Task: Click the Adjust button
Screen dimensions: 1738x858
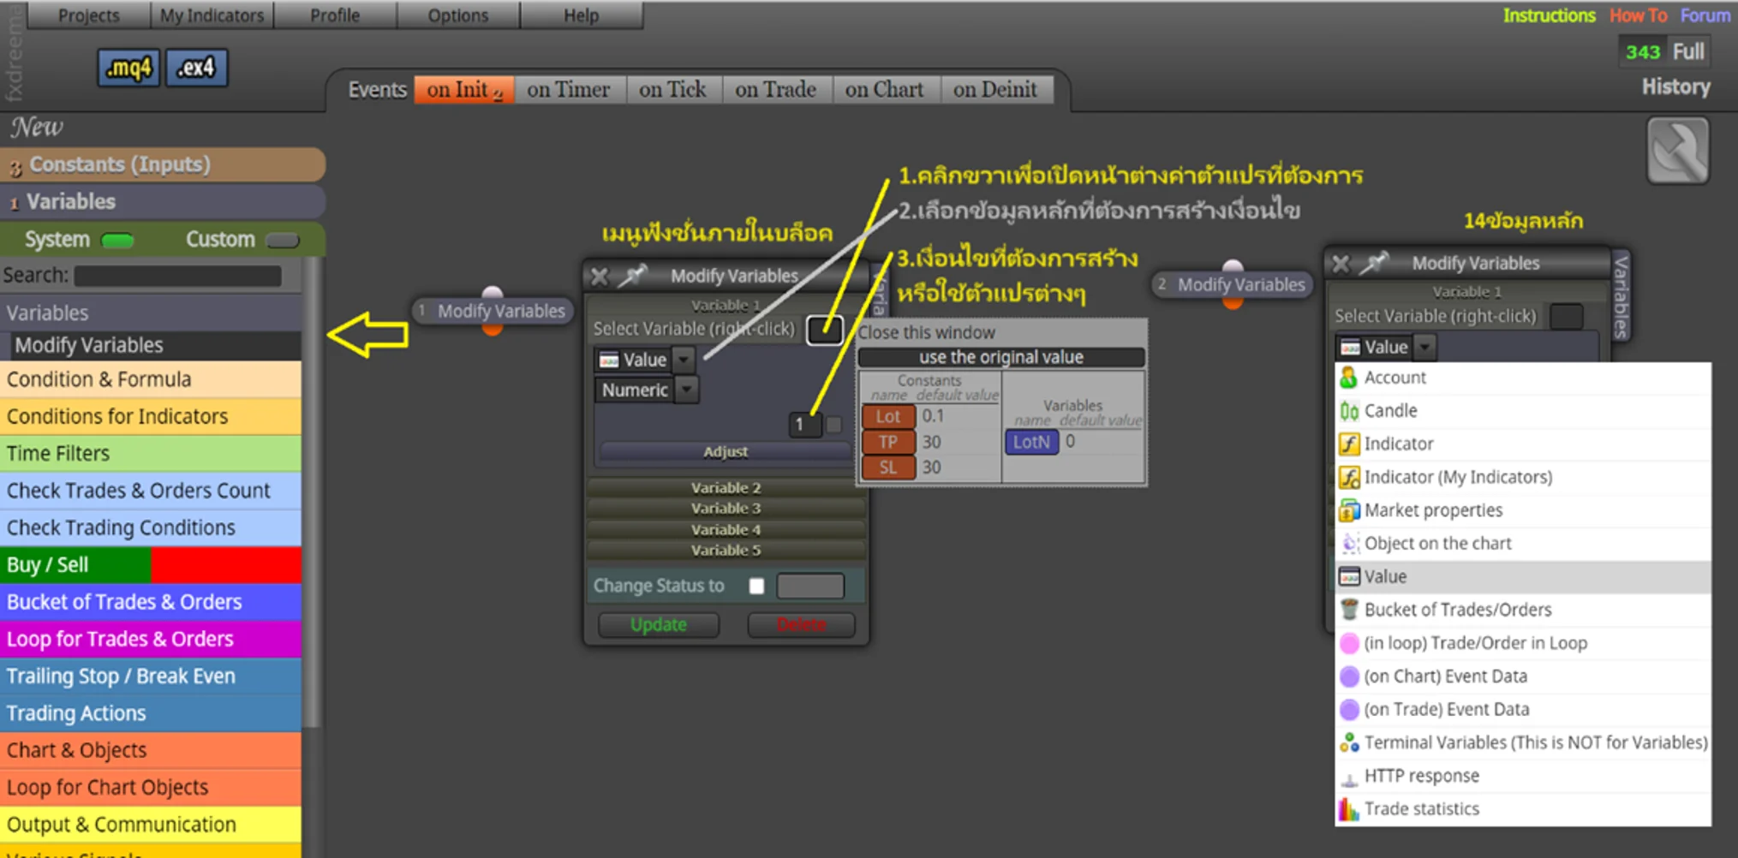Action: (x=726, y=451)
